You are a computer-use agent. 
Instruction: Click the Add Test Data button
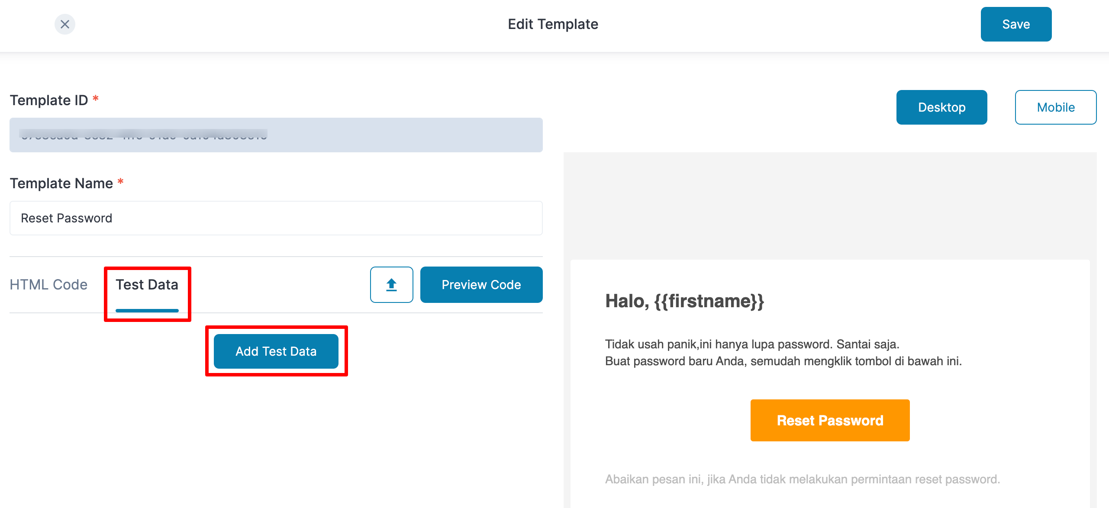click(x=276, y=351)
